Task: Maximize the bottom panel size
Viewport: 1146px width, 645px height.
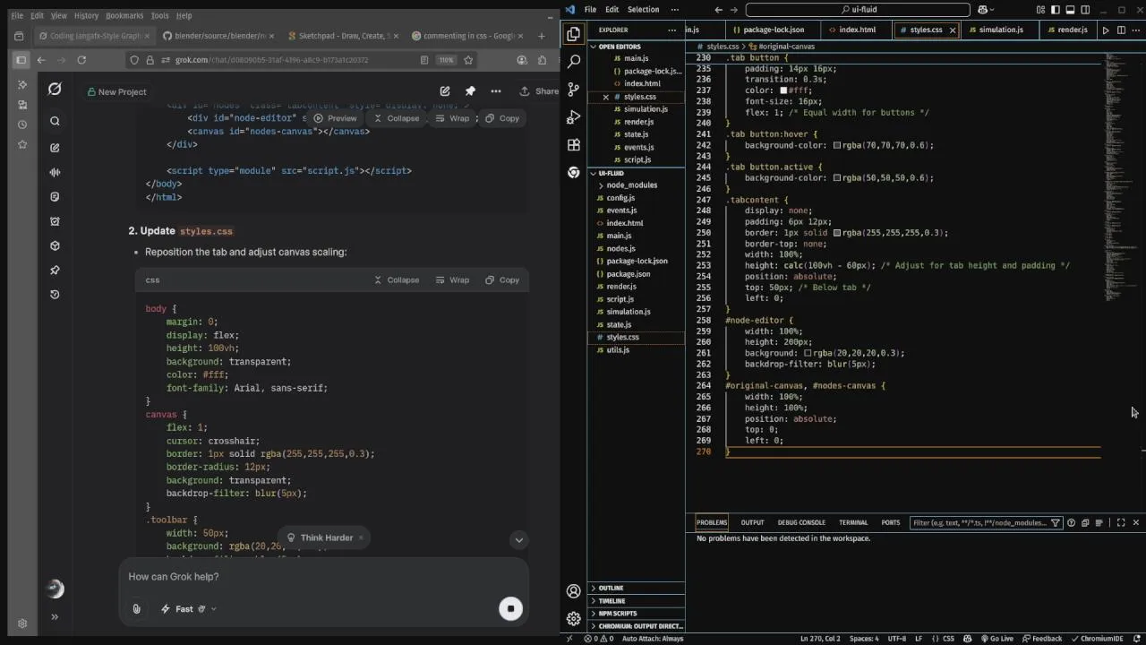Action: (1121, 523)
